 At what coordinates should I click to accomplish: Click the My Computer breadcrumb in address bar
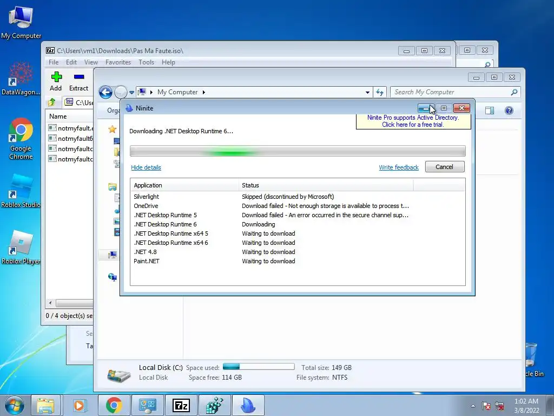[177, 92]
